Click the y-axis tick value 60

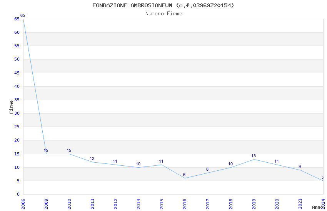click(x=17, y=33)
